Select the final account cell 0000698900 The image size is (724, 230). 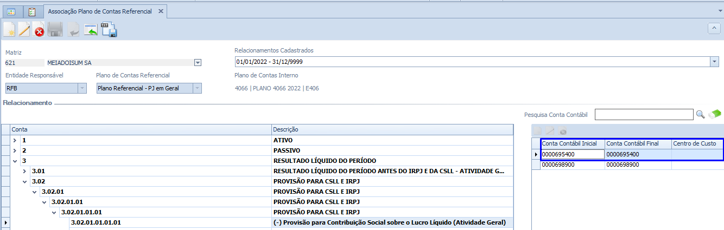coord(638,165)
